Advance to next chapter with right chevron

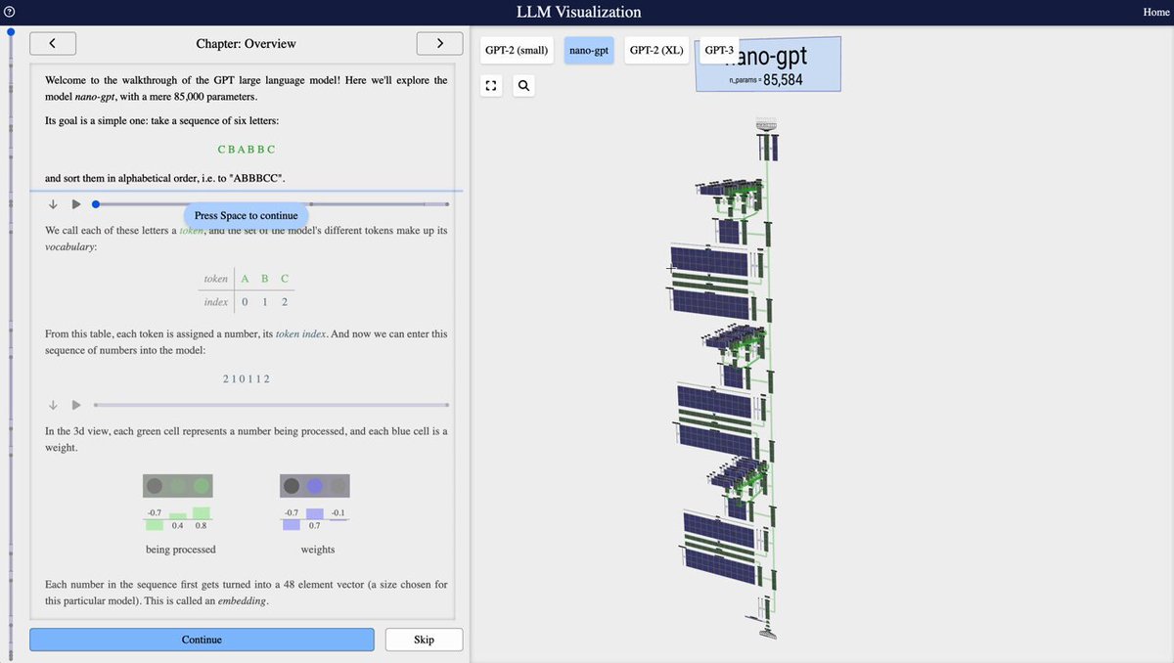[x=439, y=43]
